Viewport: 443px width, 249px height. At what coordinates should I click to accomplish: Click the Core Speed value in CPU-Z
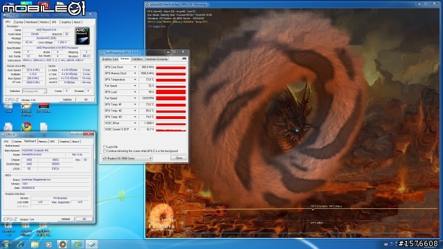pos(33,70)
